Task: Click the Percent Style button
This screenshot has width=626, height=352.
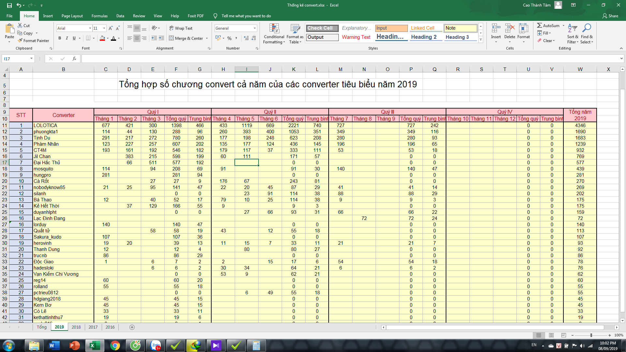Action: (230, 38)
